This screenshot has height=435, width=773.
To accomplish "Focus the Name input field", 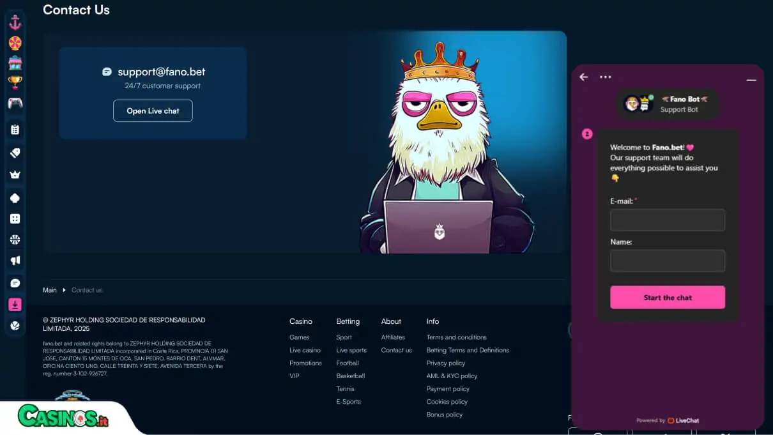I will [x=667, y=261].
